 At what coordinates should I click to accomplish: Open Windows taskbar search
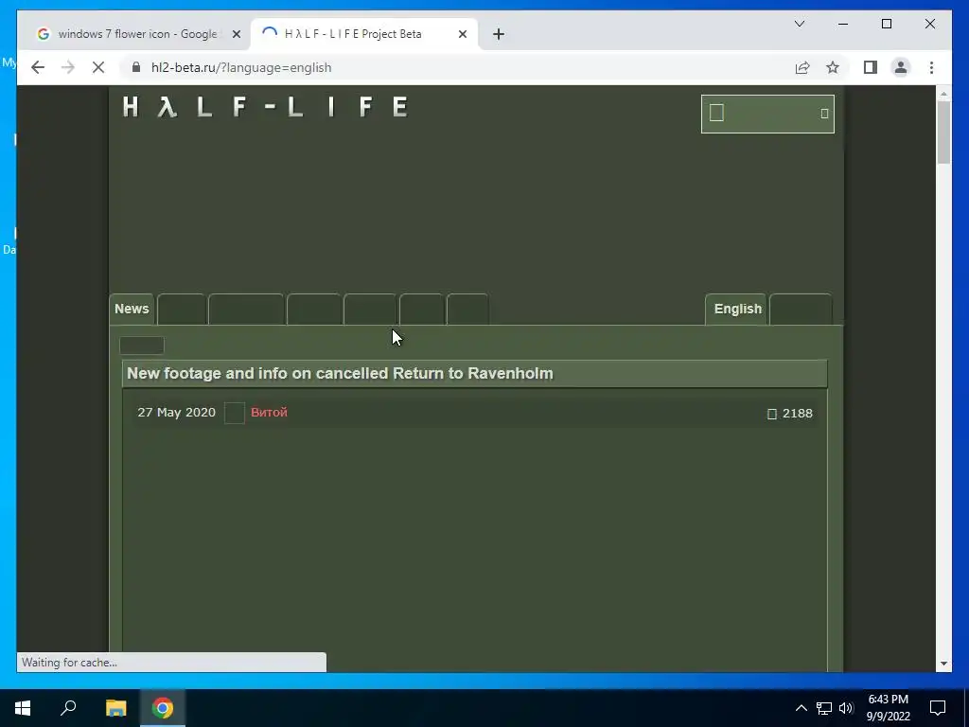68,708
